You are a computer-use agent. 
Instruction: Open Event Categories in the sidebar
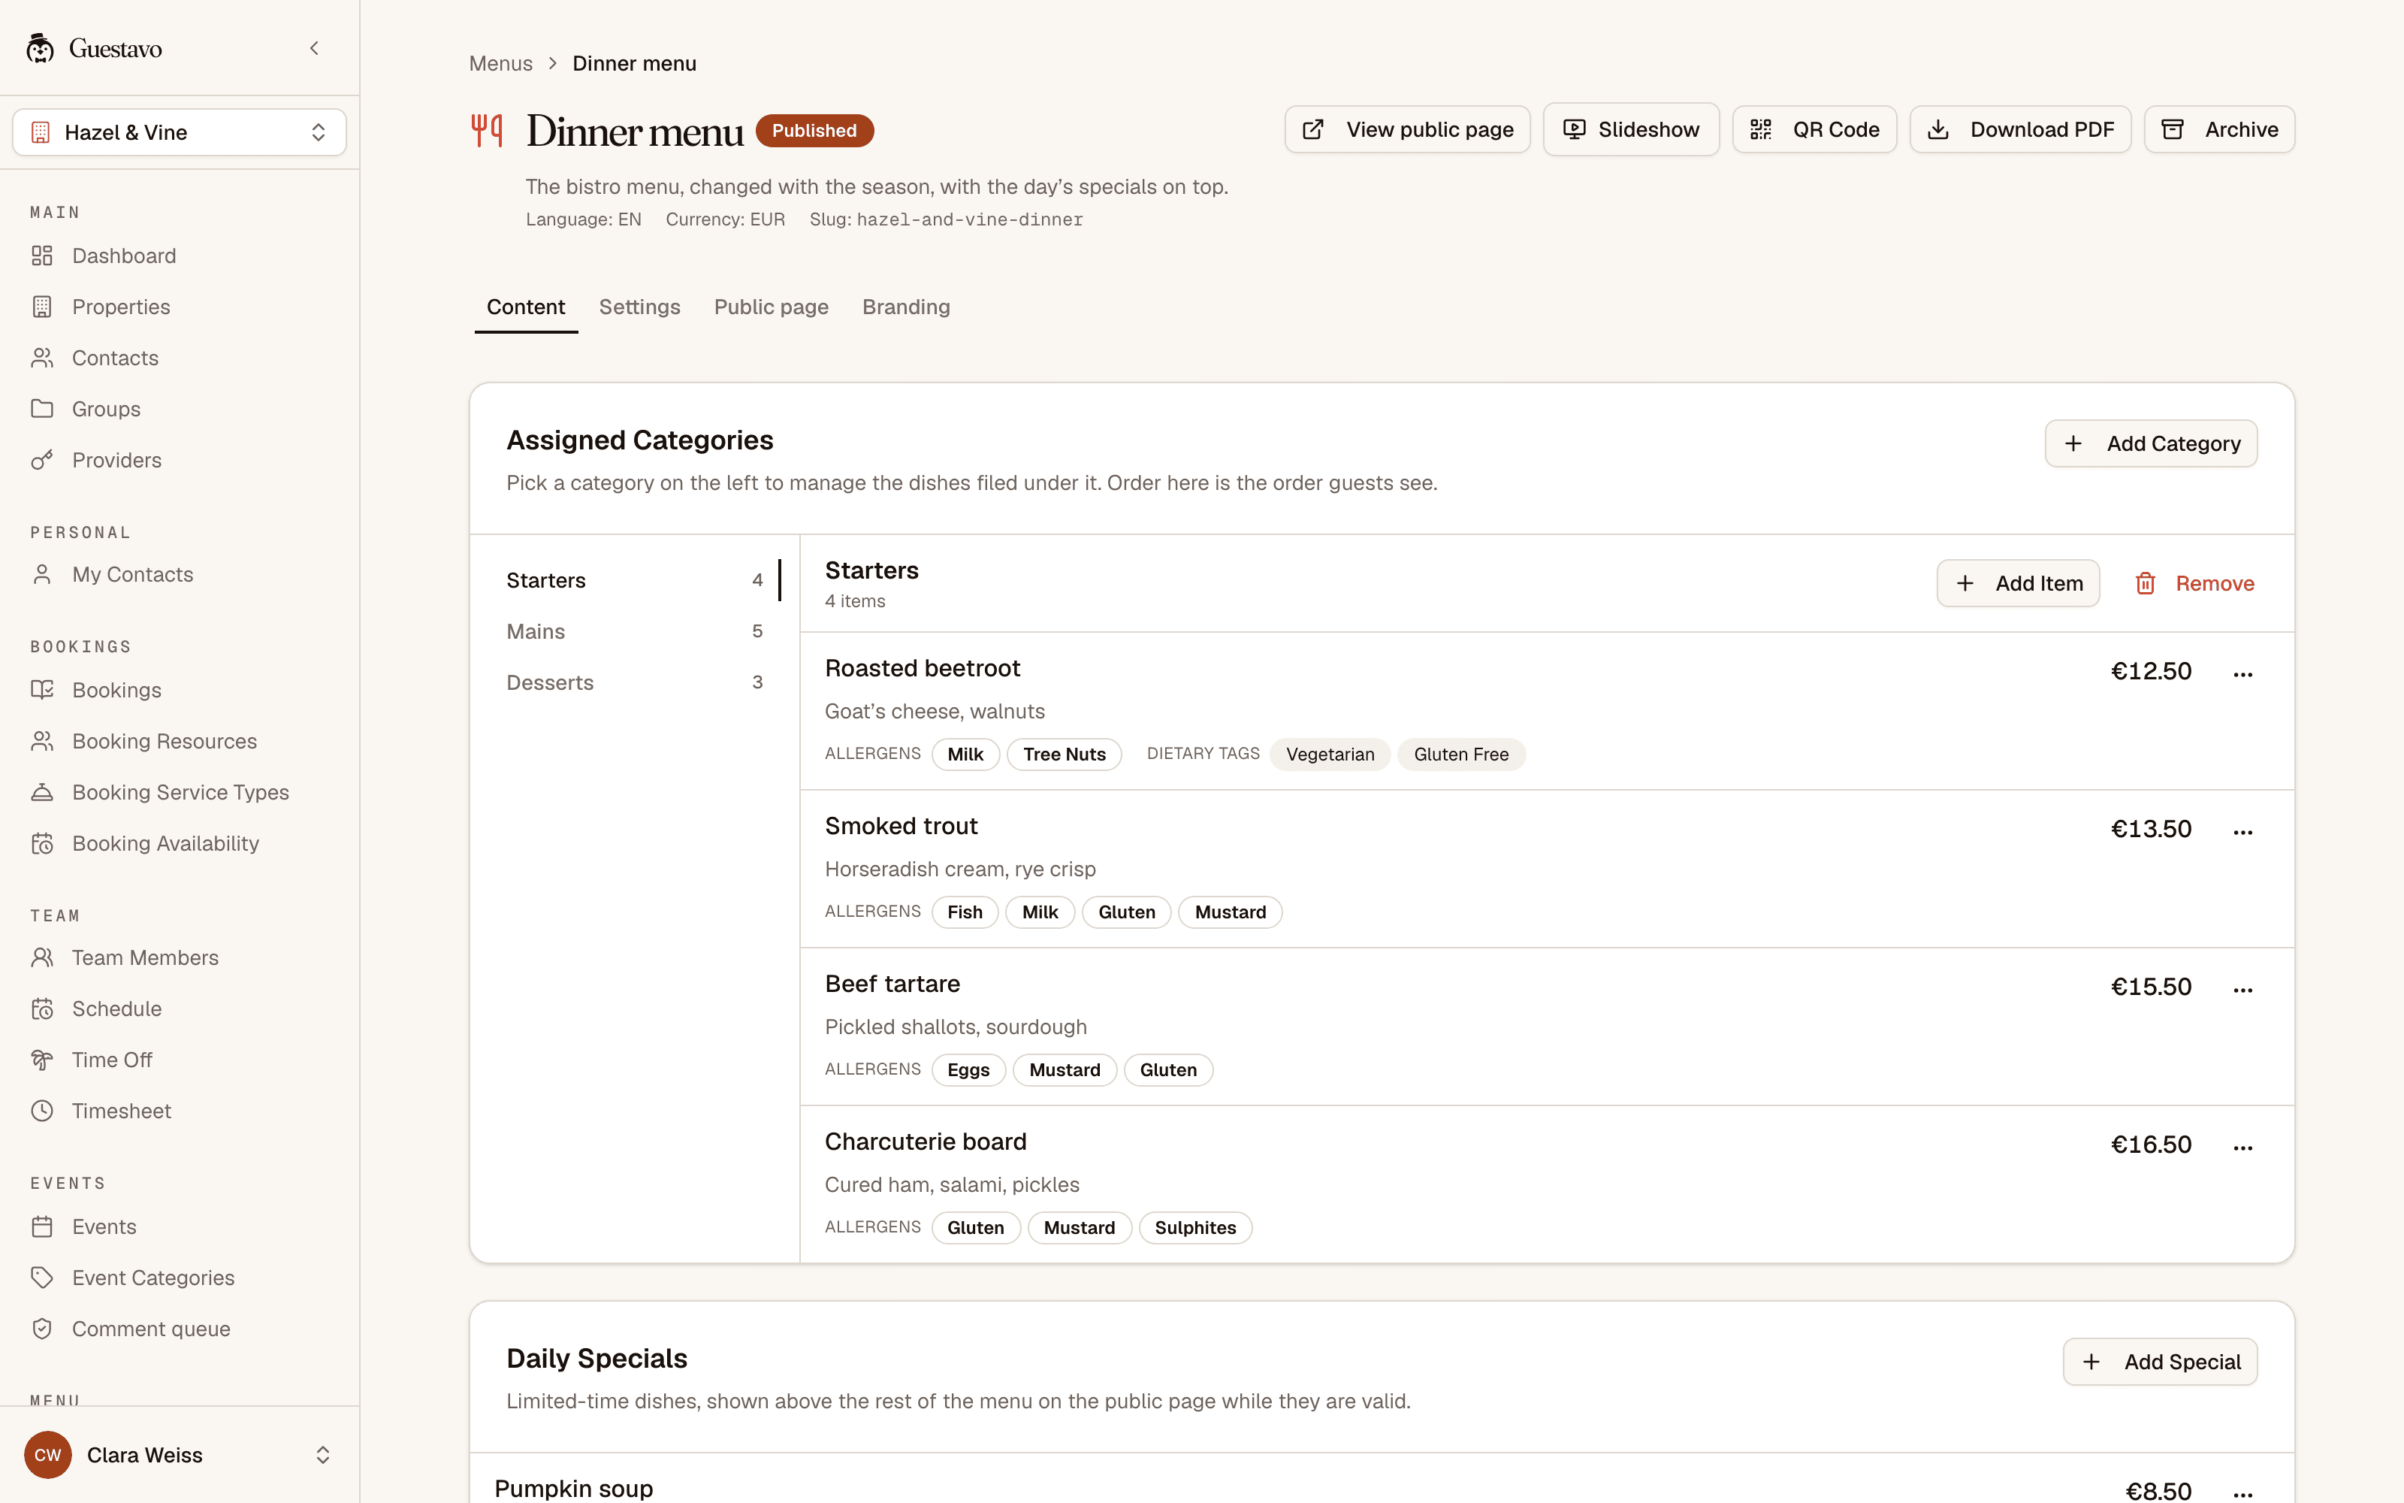(179, 1278)
